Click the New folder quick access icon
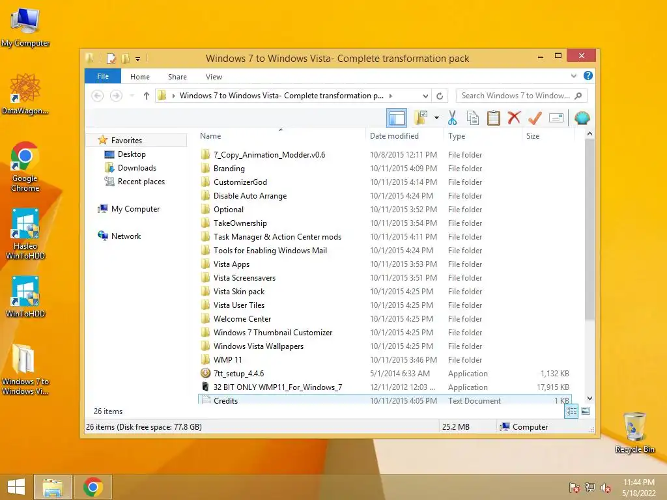The width and height of the screenshot is (667, 500). 125,58
